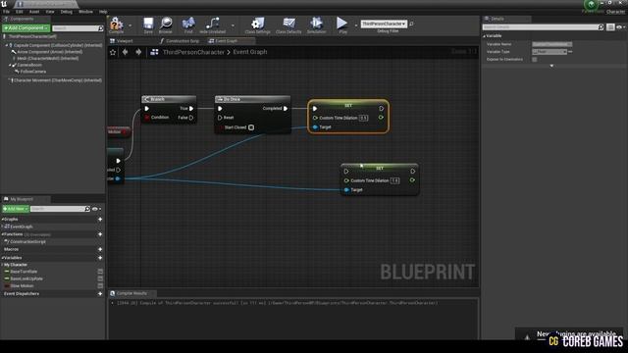Open the Details property matrix icon

(610, 27)
